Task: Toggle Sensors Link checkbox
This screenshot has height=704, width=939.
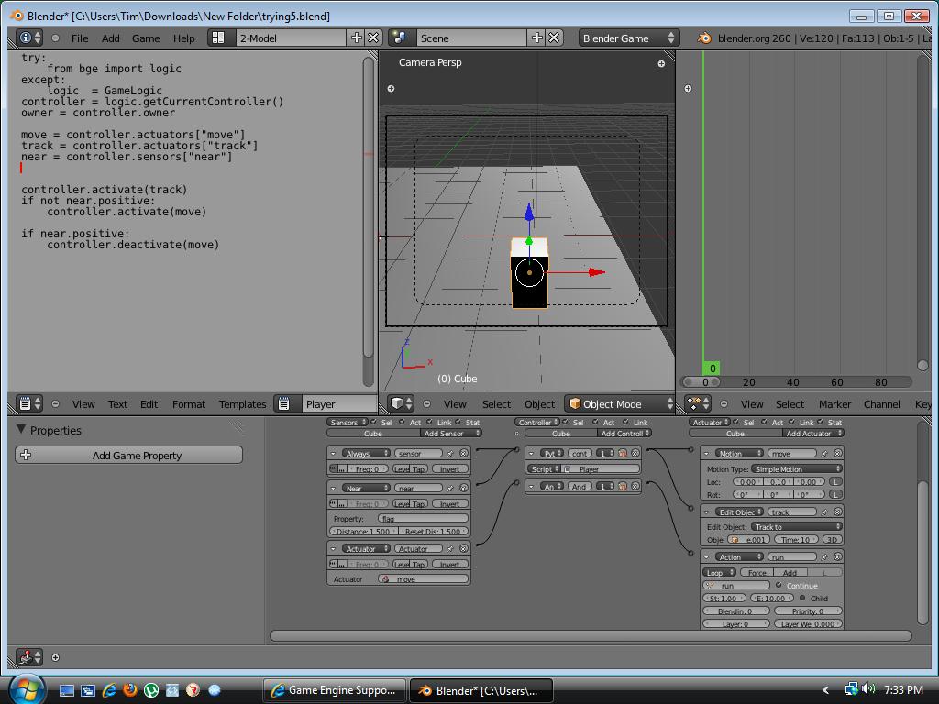Action: 430,422
